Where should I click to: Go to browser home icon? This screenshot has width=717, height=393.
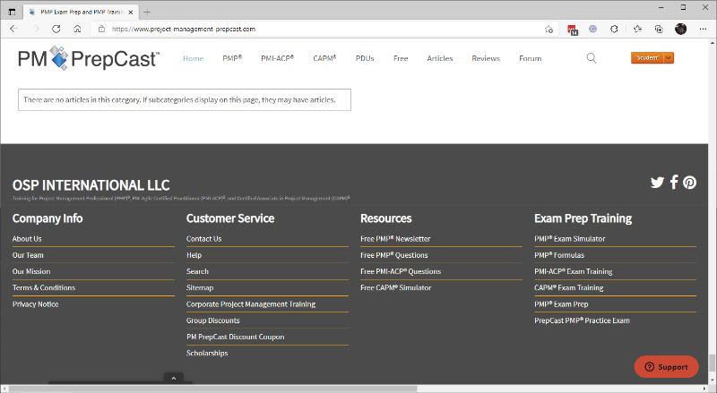click(77, 29)
